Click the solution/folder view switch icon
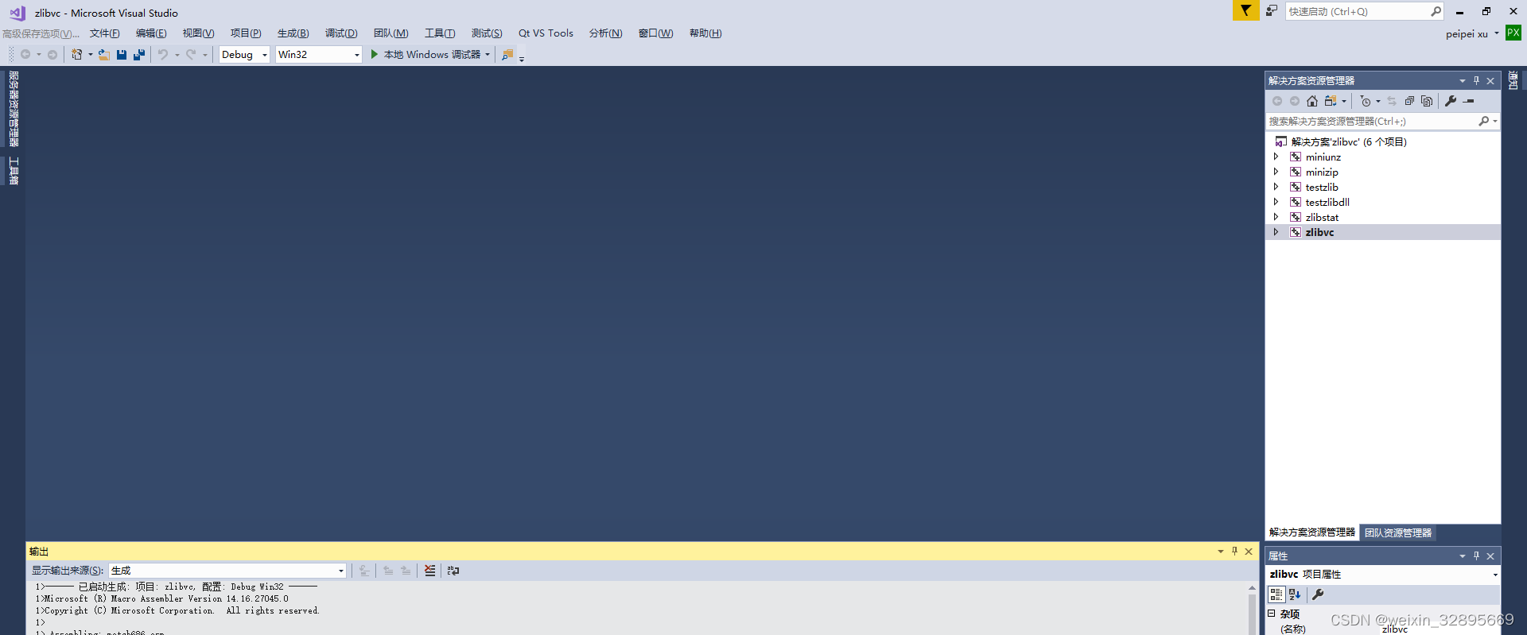The height and width of the screenshot is (635, 1527). pos(1331,101)
